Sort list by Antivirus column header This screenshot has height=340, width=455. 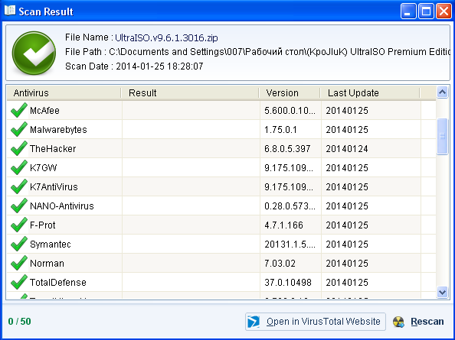[x=64, y=93]
